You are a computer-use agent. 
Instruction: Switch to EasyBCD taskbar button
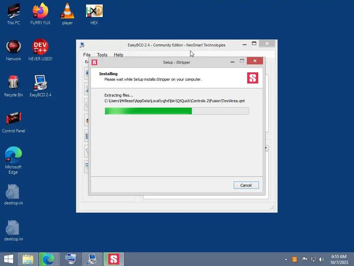click(x=92, y=259)
